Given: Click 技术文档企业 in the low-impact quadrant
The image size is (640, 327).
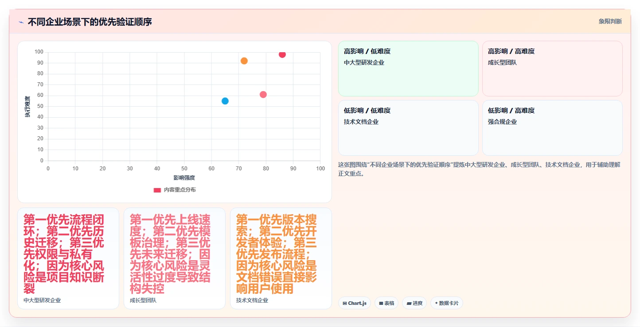Looking at the screenshot, I should coord(361,122).
